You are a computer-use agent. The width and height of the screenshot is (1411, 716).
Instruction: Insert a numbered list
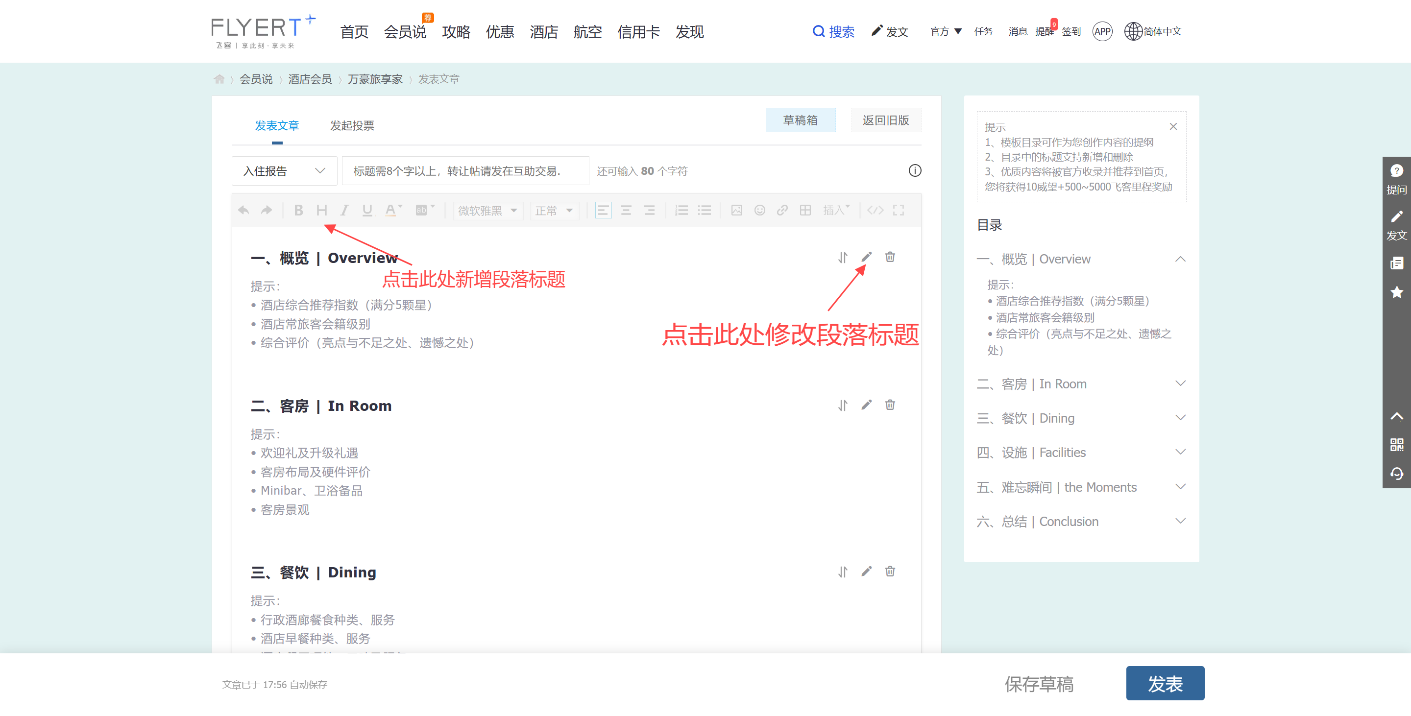coord(681,210)
